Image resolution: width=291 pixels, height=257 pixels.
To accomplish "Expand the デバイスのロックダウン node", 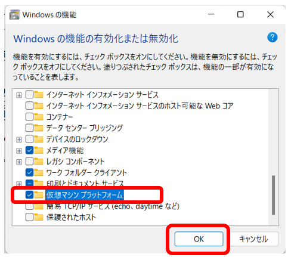I will click(x=19, y=140).
